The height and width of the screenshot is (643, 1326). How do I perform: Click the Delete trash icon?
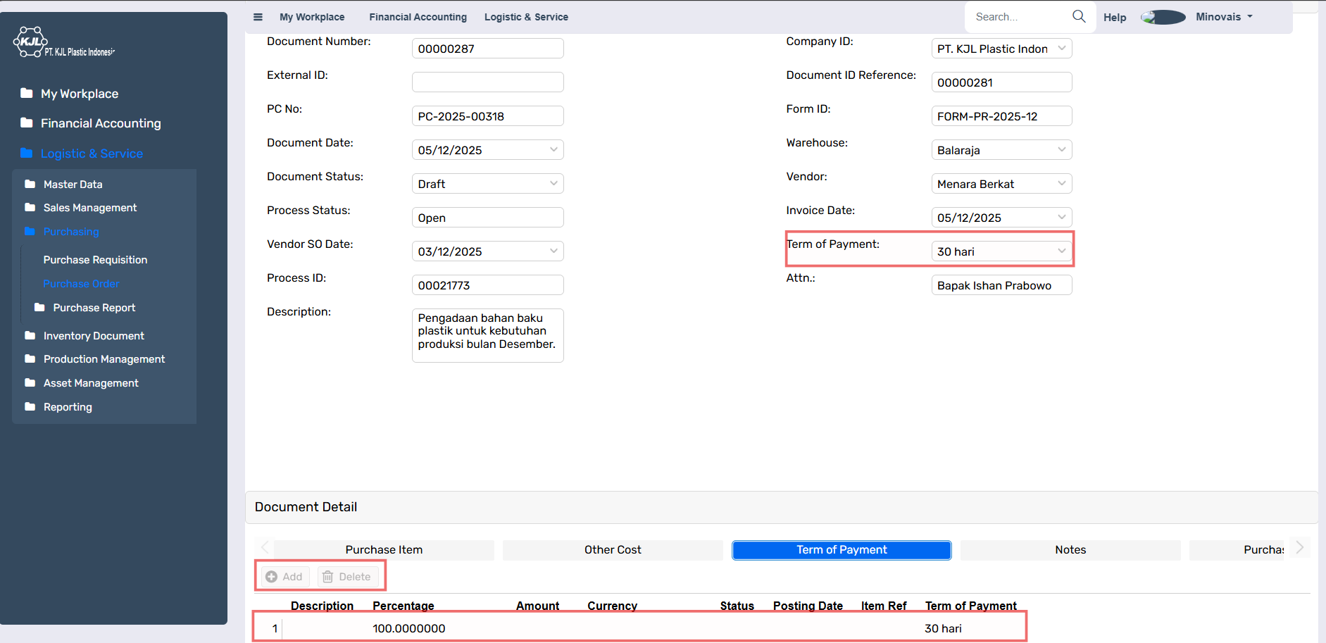point(328,577)
